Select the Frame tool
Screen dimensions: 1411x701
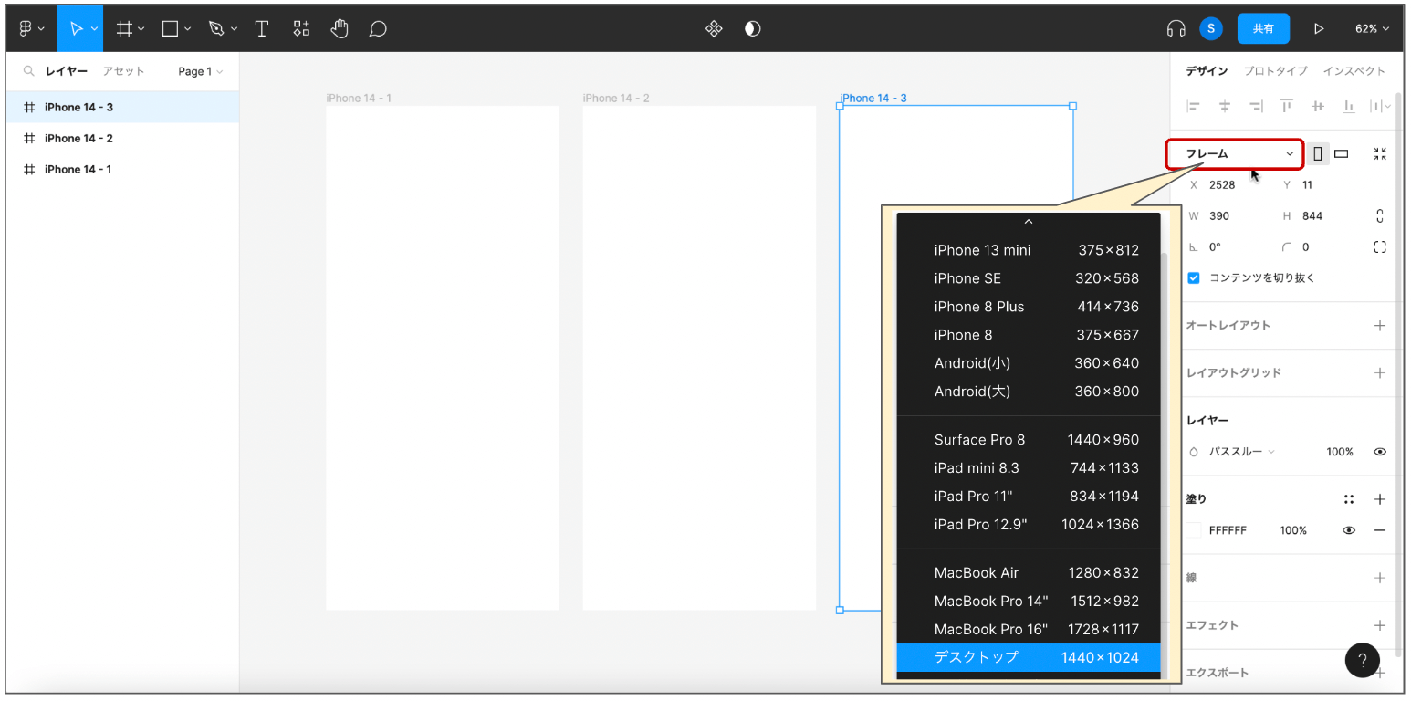tap(124, 28)
